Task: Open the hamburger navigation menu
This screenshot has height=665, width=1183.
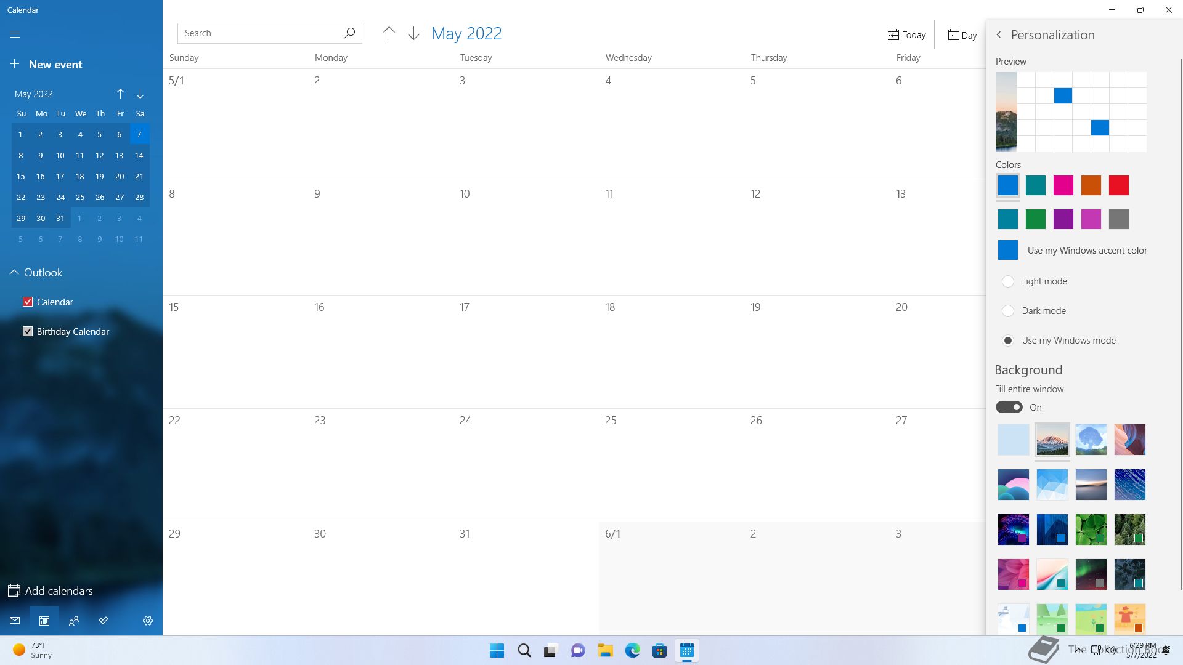Action: [x=15, y=34]
